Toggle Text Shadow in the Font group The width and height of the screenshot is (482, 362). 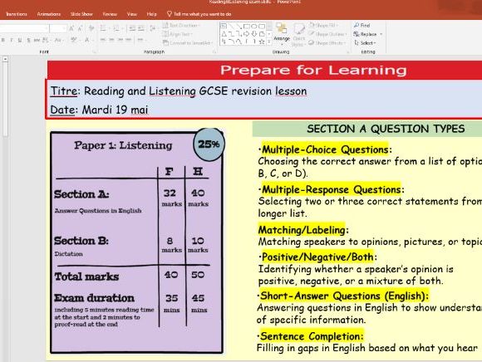coord(28,40)
